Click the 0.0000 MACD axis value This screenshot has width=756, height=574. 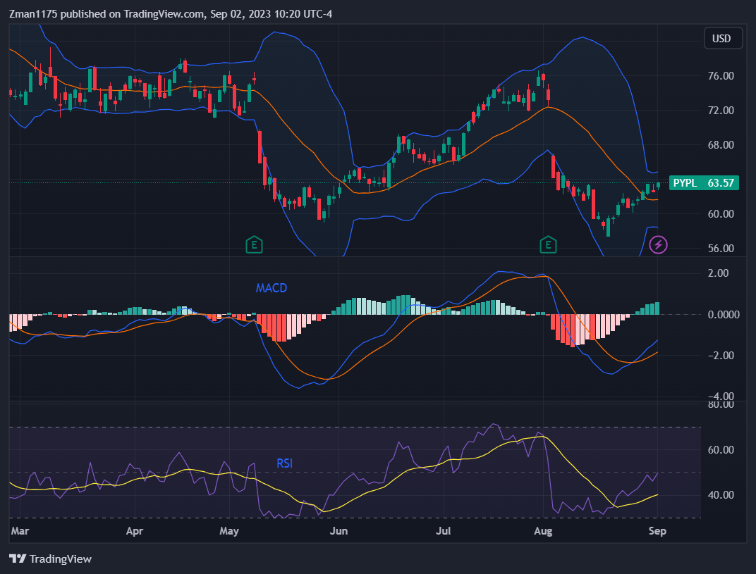coord(724,314)
